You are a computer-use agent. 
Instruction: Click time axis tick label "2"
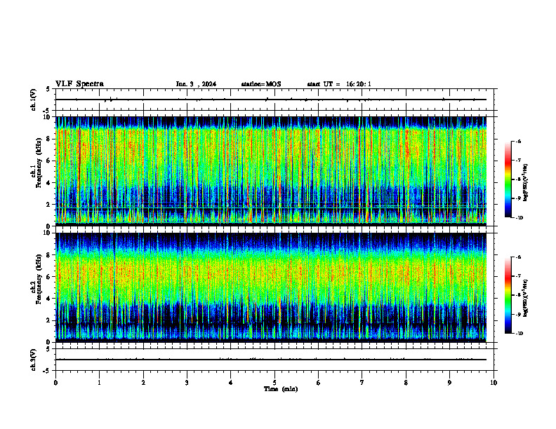(x=143, y=383)
